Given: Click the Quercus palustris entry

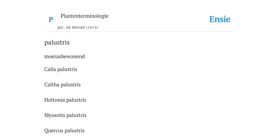Looking at the screenshot, I should click(65, 130).
